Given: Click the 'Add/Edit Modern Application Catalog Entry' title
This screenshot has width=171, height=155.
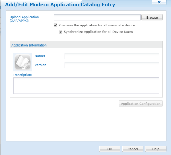Looking at the screenshot, I should click(x=60, y=5).
